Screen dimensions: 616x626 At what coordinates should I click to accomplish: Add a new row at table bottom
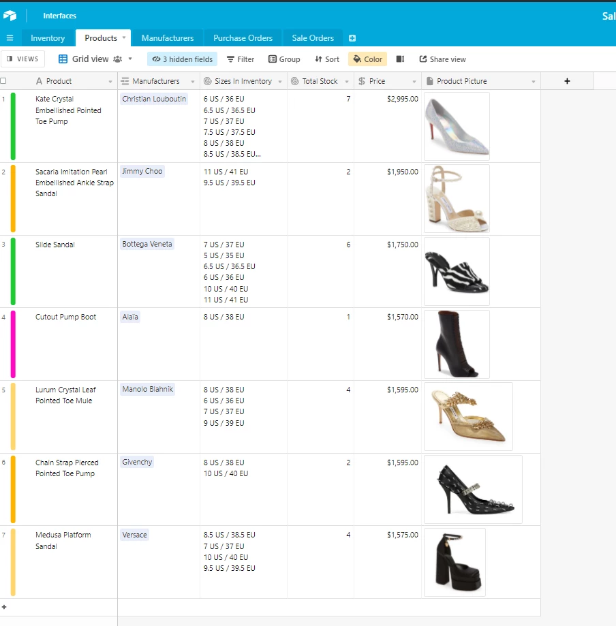(4, 607)
